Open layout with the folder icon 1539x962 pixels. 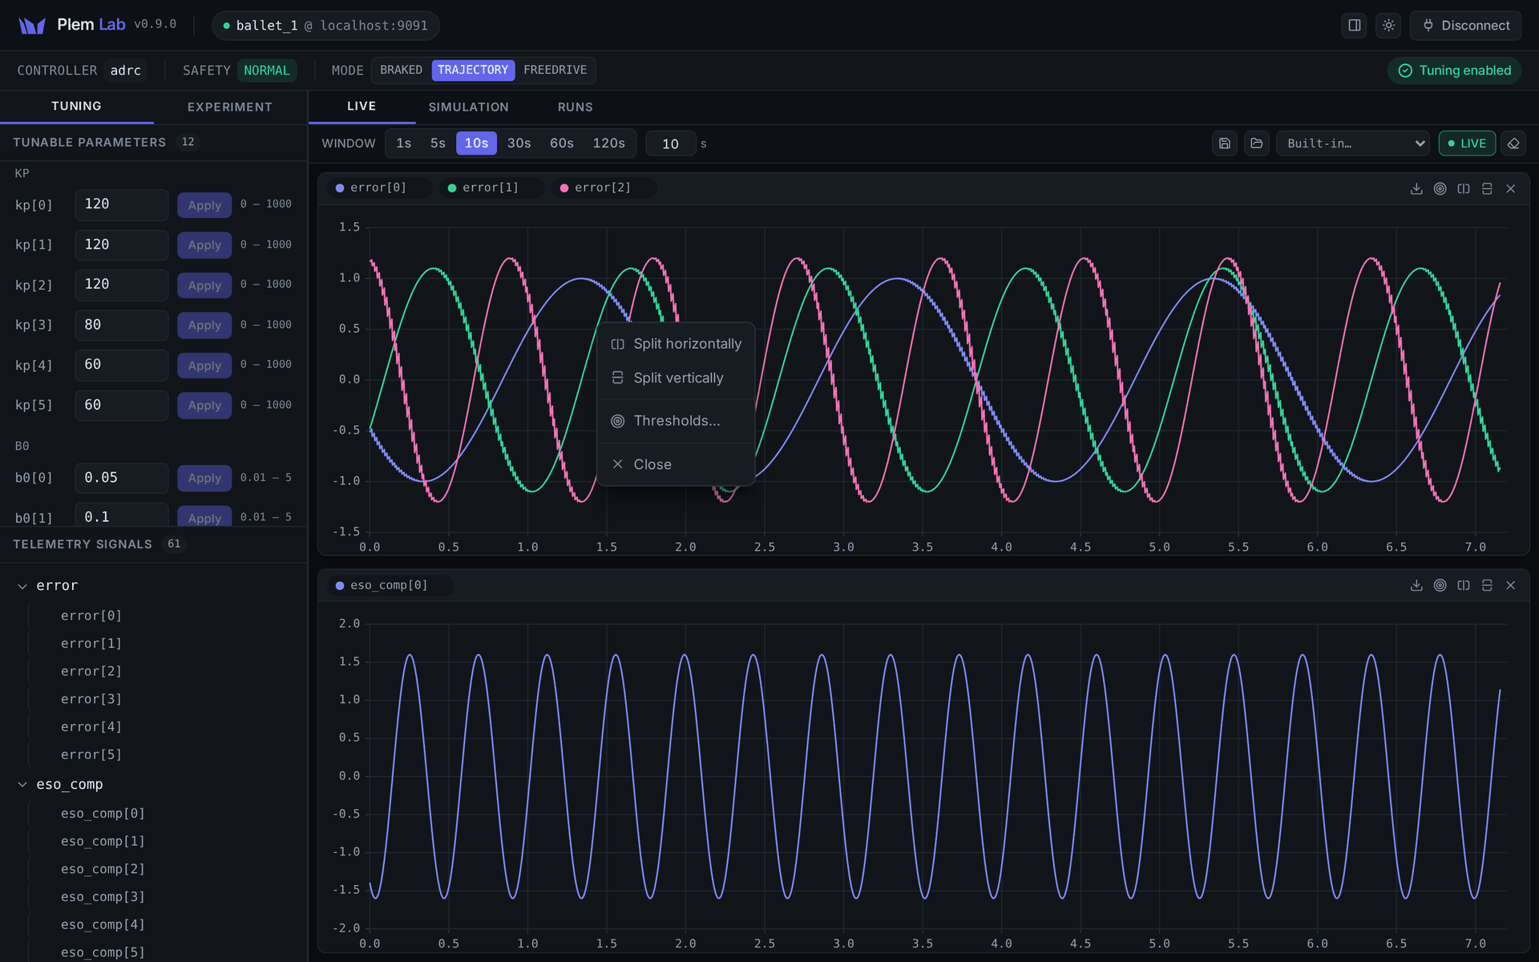point(1256,143)
